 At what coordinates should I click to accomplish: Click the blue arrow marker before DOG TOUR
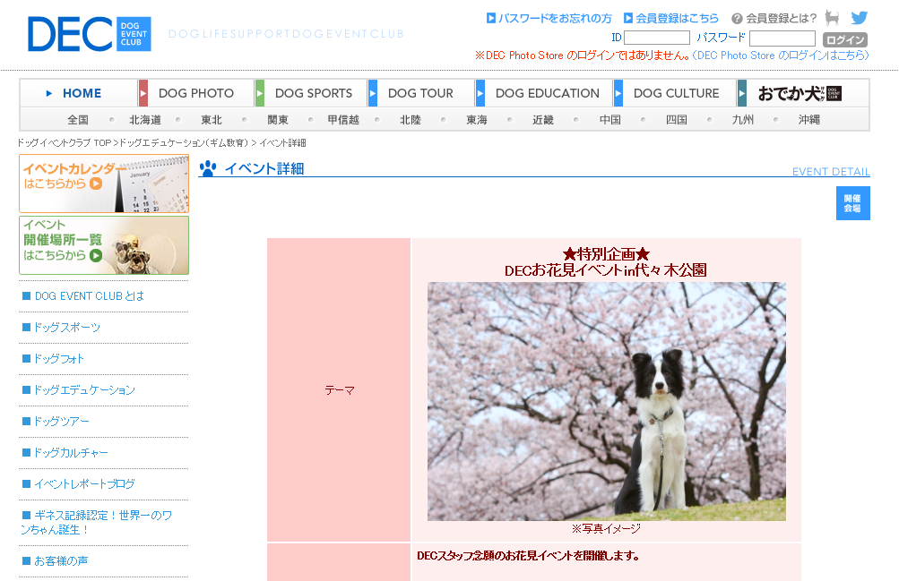pos(373,93)
